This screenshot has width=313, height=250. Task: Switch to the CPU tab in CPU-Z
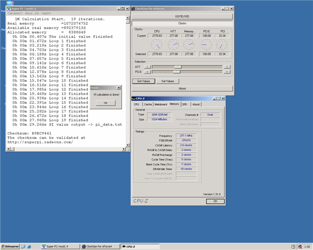pyautogui.click(x=137, y=104)
